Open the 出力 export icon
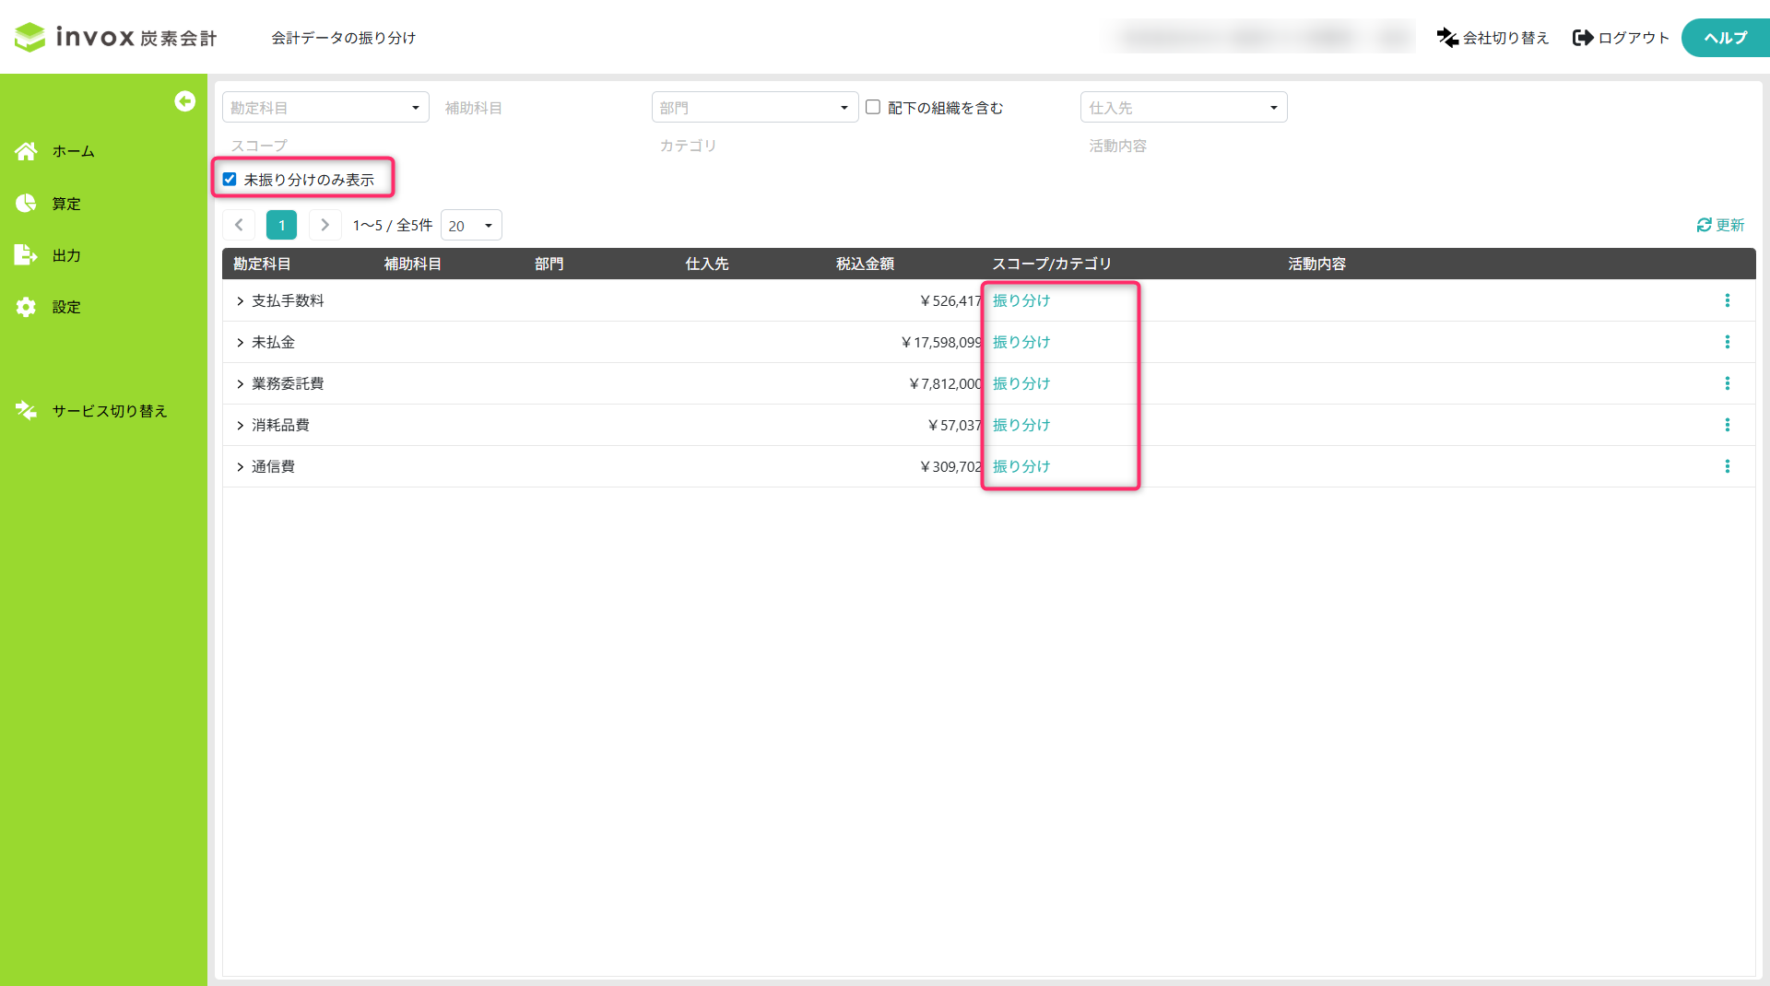 coord(26,255)
